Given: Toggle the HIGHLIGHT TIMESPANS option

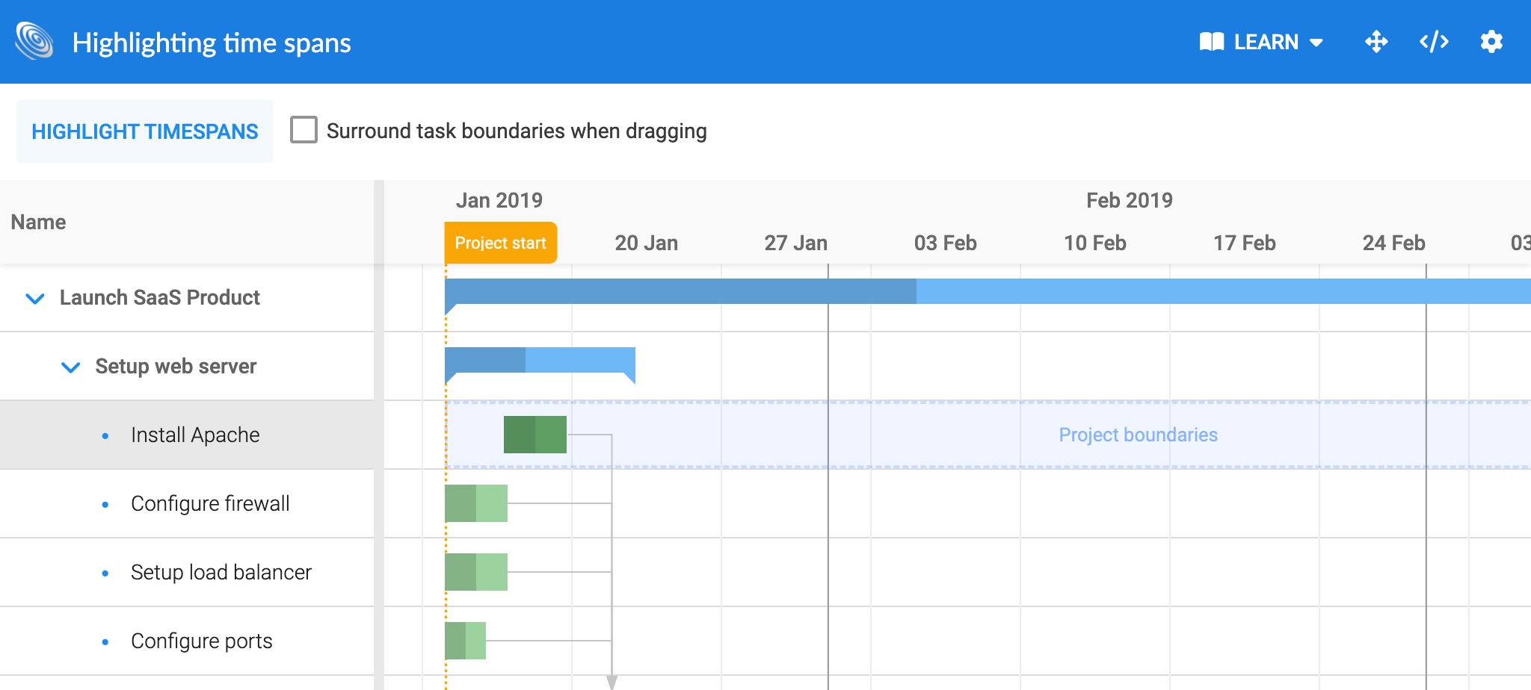Looking at the screenshot, I should [144, 131].
